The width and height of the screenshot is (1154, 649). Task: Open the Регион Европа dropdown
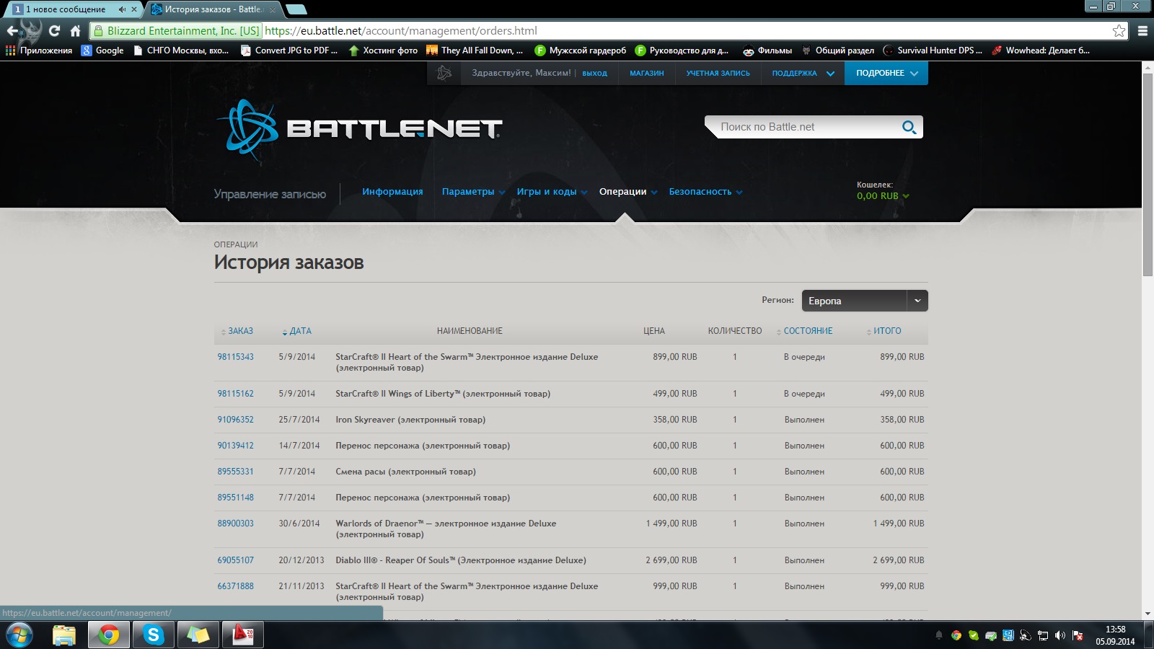pyautogui.click(x=865, y=301)
